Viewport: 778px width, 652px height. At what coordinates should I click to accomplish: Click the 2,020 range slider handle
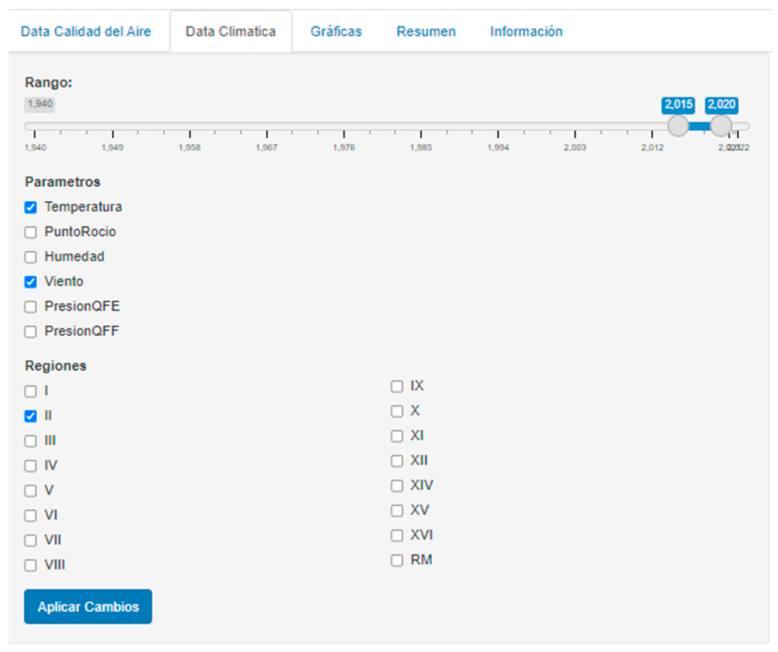721,126
